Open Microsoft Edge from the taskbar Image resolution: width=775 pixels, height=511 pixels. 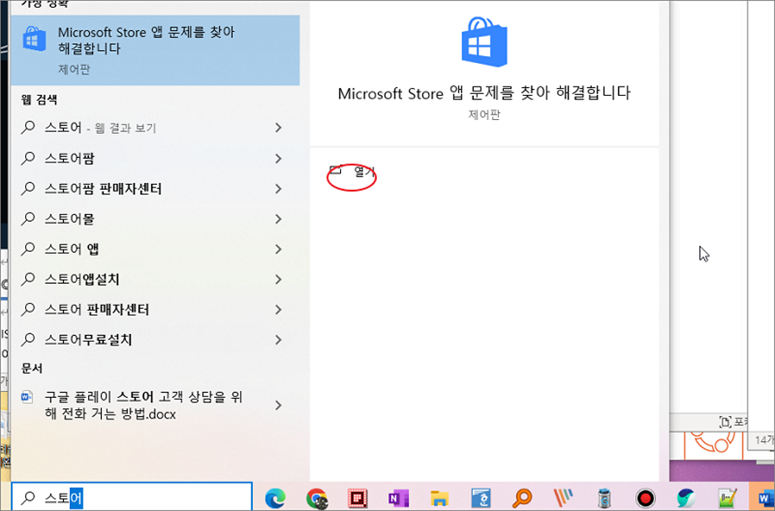click(275, 498)
